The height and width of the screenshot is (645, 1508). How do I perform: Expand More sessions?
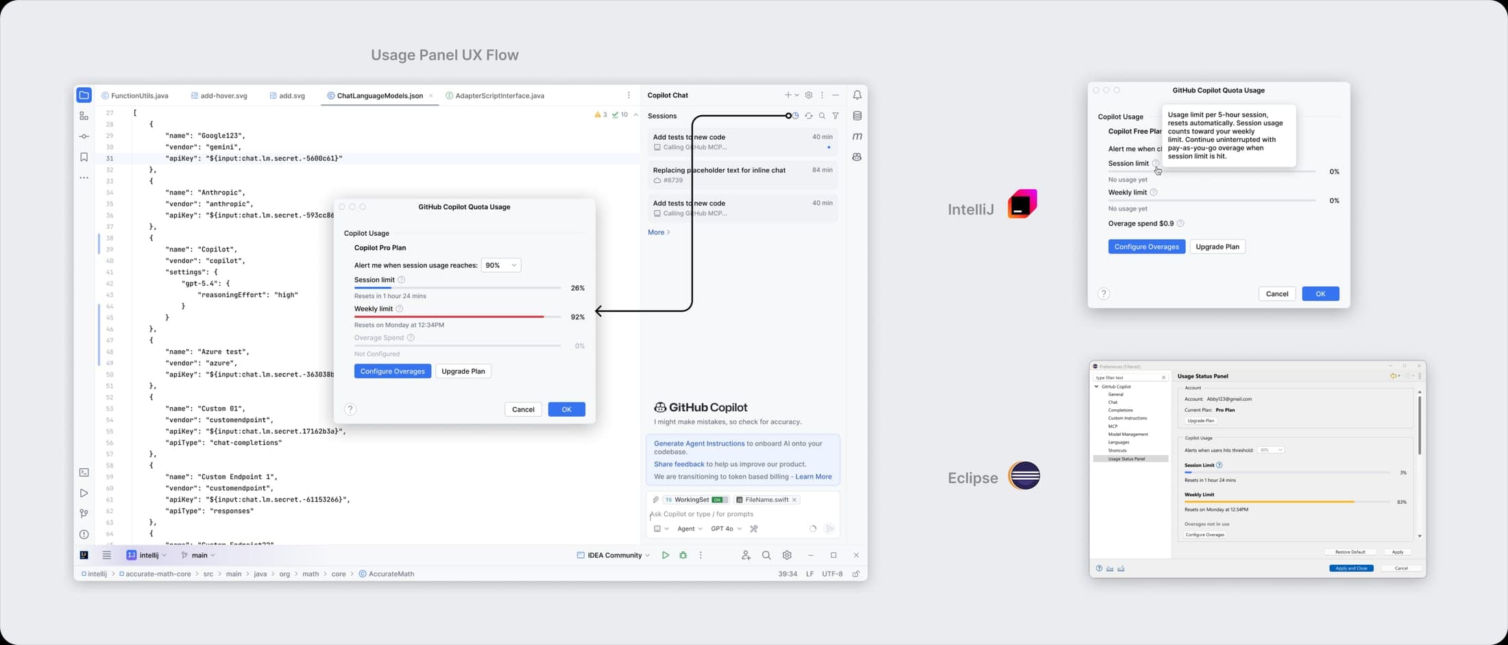click(x=659, y=232)
